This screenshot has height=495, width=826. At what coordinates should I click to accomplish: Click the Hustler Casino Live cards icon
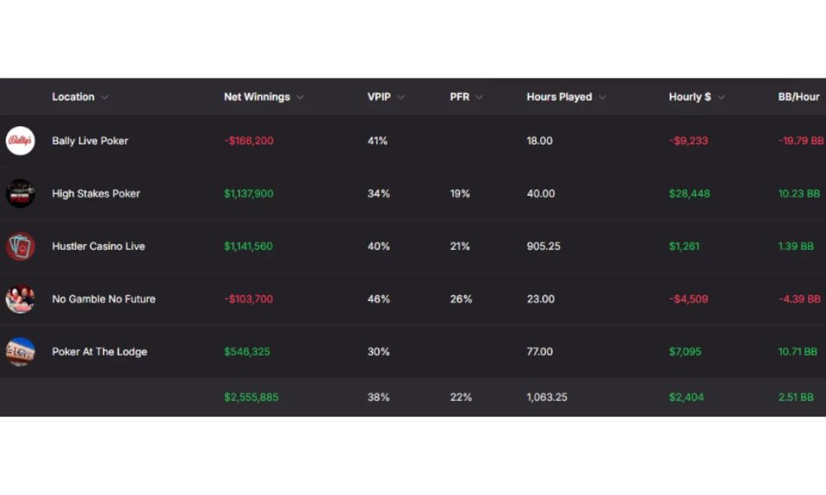coord(20,246)
